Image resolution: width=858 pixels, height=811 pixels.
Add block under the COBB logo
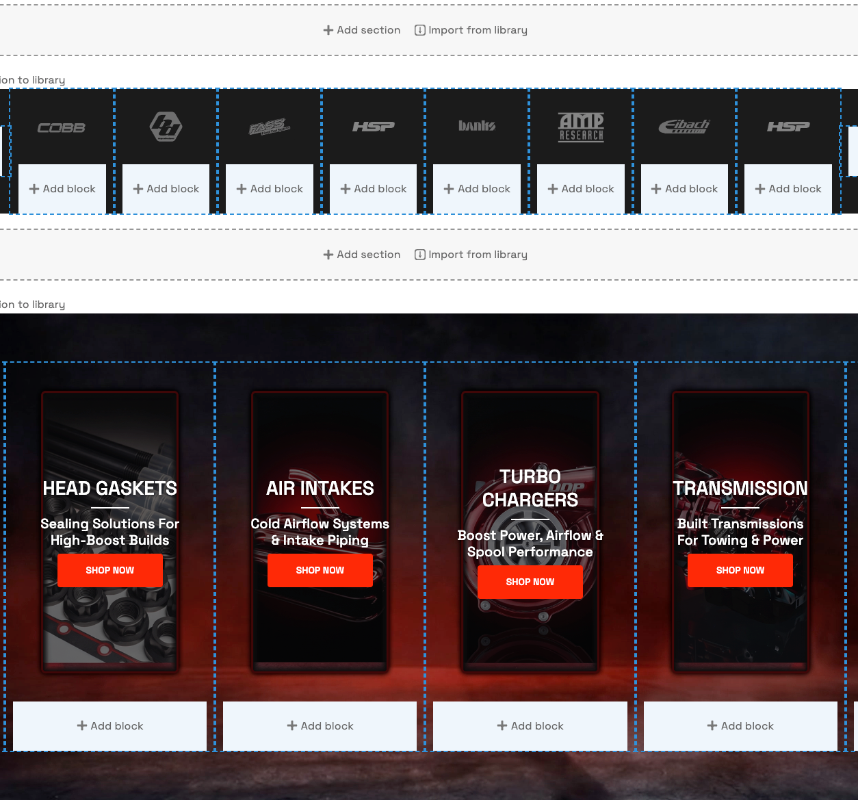tap(62, 189)
